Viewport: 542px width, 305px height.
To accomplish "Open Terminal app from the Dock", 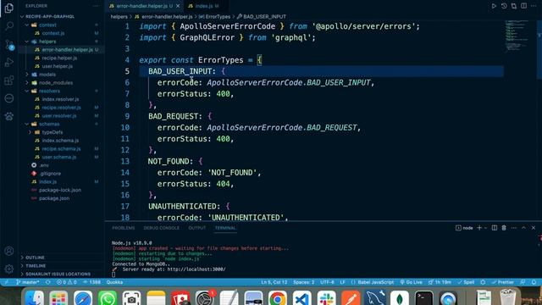I will (424, 298).
